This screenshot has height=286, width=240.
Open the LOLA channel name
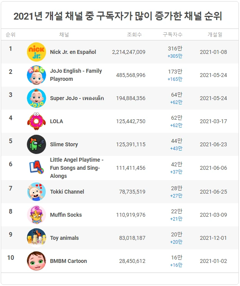click(56, 121)
